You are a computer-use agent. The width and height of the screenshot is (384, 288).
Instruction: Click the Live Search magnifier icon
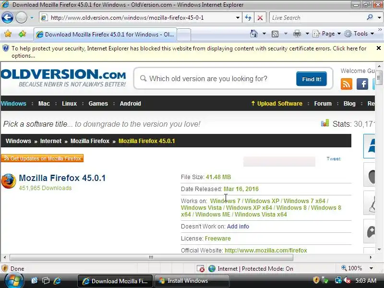370,17
